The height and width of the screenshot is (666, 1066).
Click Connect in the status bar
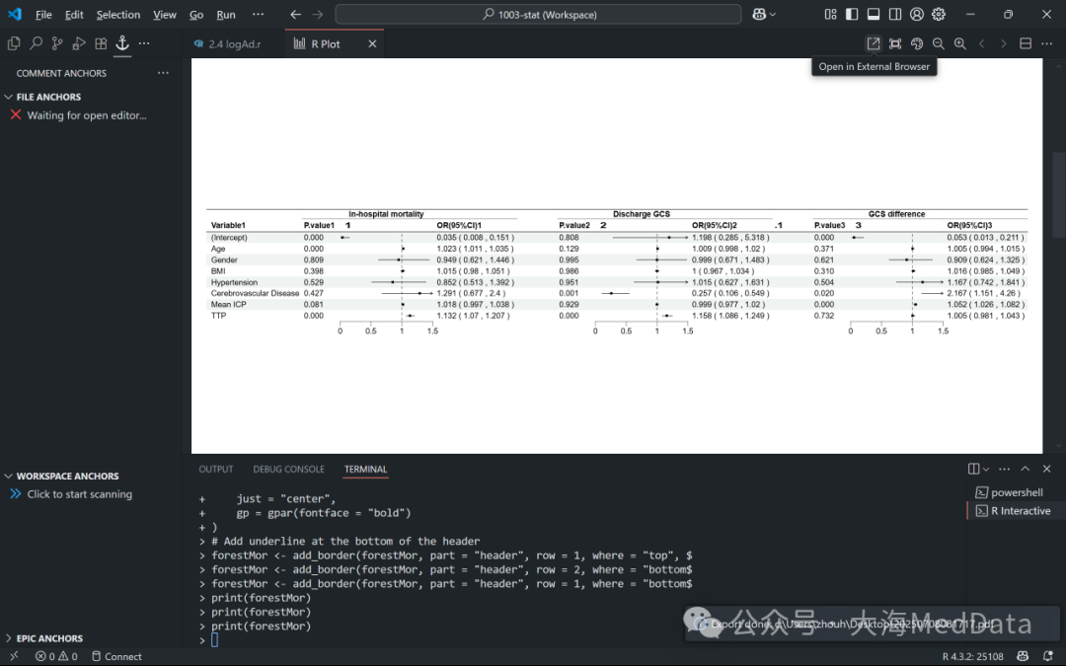pyautogui.click(x=116, y=656)
